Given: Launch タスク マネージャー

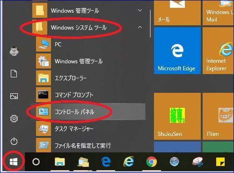Looking at the screenshot, I should (90, 129).
